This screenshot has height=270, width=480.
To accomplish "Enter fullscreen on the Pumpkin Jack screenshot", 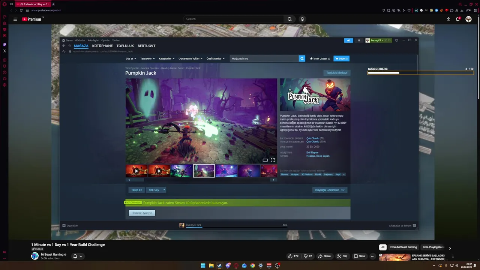I will (x=273, y=160).
